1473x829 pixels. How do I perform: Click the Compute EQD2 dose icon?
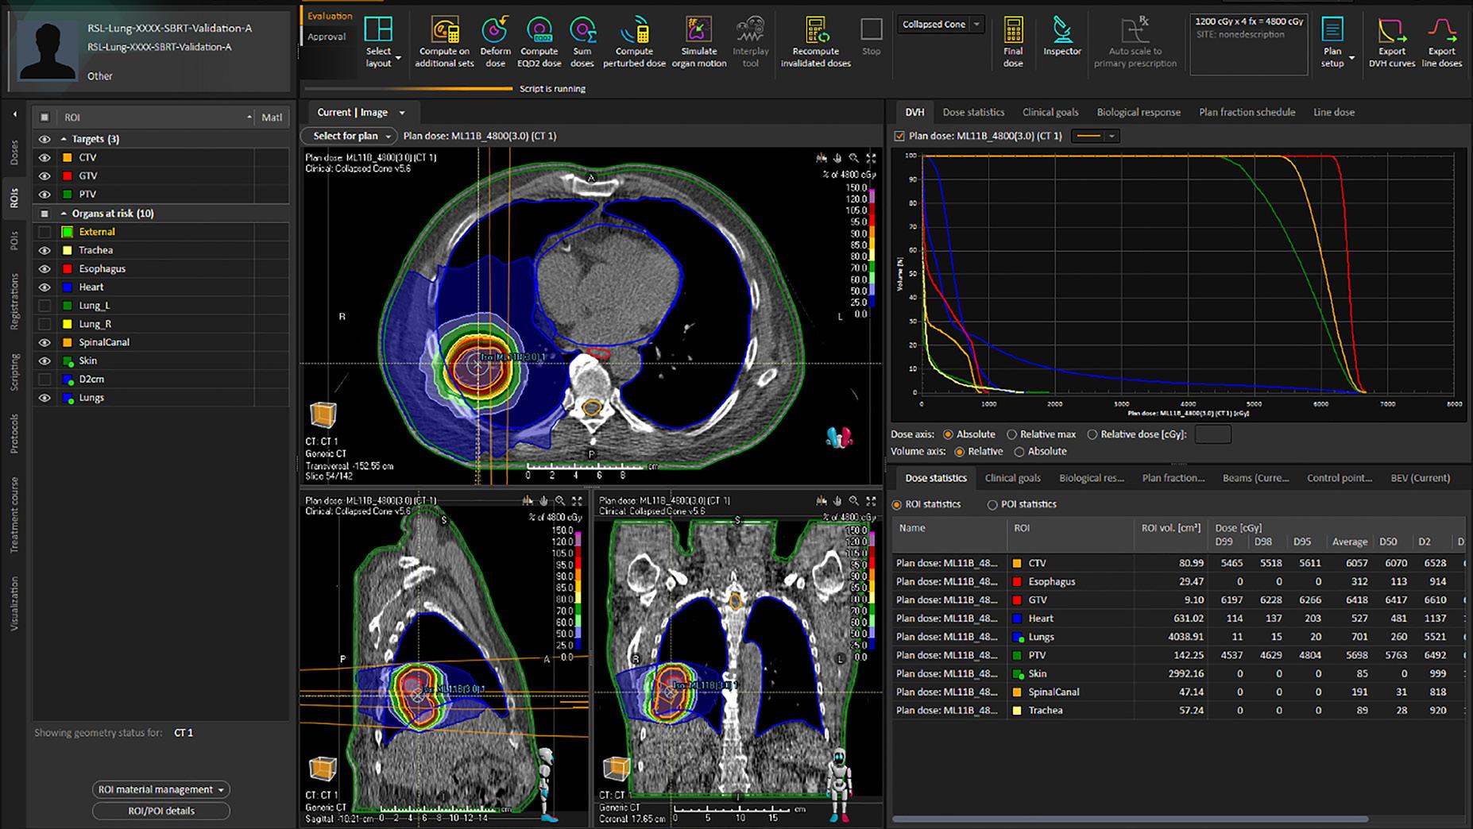(539, 32)
